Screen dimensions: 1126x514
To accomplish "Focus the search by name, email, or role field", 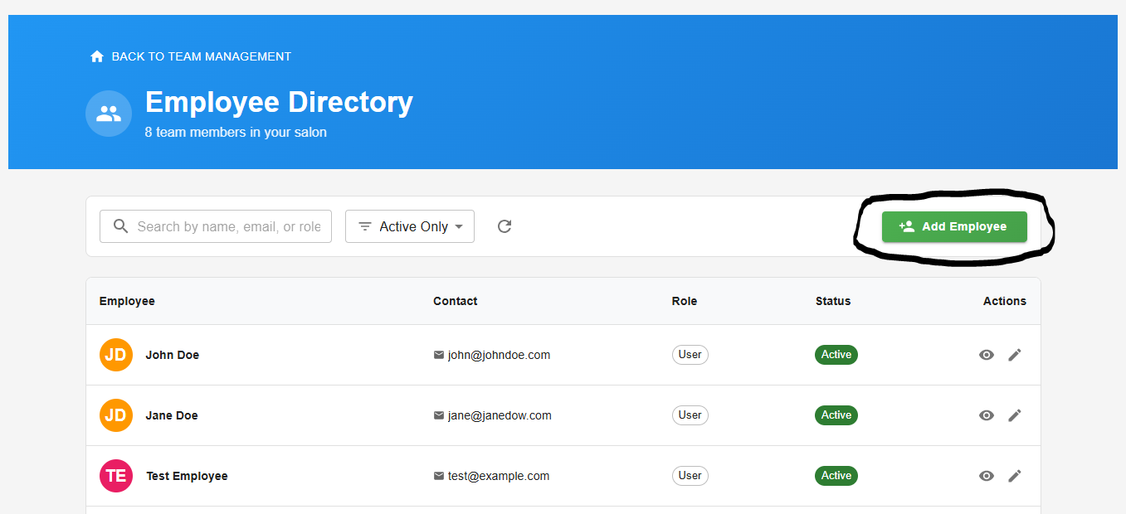I will [216, 226].
